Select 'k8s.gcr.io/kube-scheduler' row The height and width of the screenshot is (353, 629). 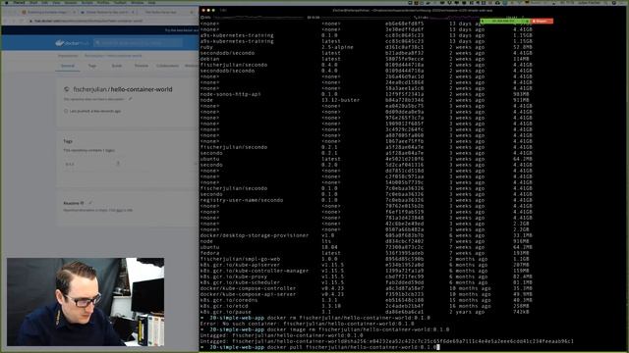pyautogui.click(x=366, y=282)
